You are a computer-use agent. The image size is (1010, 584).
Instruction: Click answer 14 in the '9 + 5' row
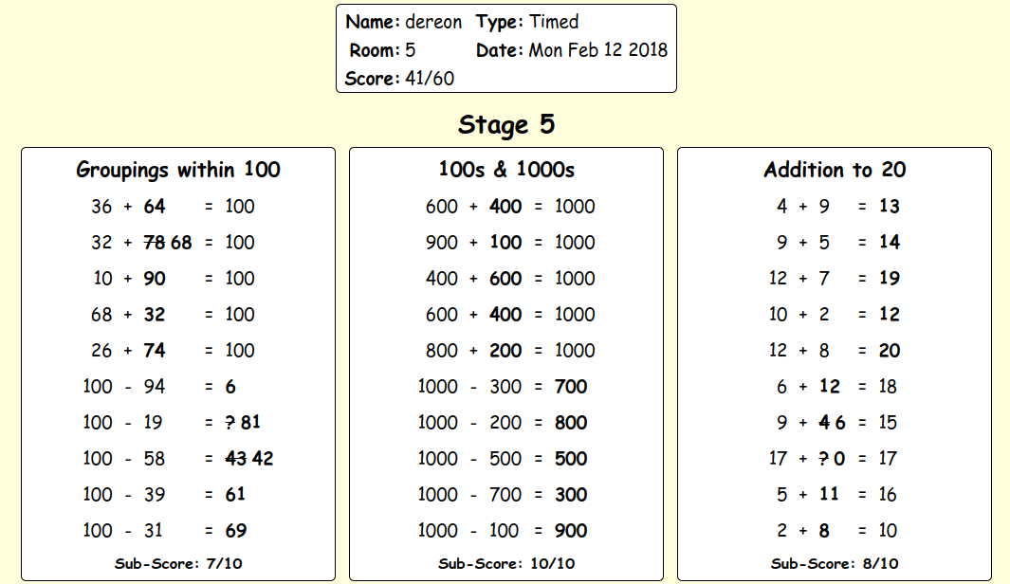(x=890, y=243)
